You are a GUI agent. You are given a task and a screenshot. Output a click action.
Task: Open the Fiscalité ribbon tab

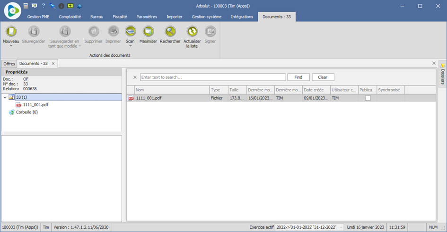tap(120, 17)
